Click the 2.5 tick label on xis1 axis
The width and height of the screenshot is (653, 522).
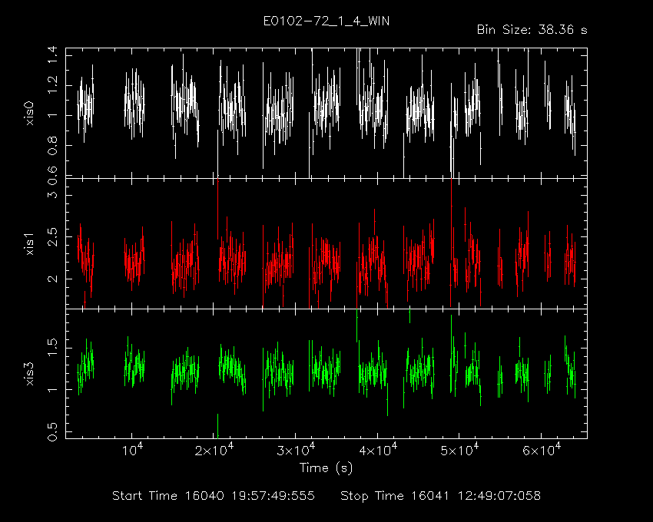click(x=52, y=237)
